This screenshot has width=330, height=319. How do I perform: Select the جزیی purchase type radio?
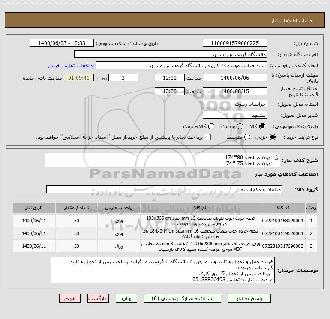tap(272, 137)
